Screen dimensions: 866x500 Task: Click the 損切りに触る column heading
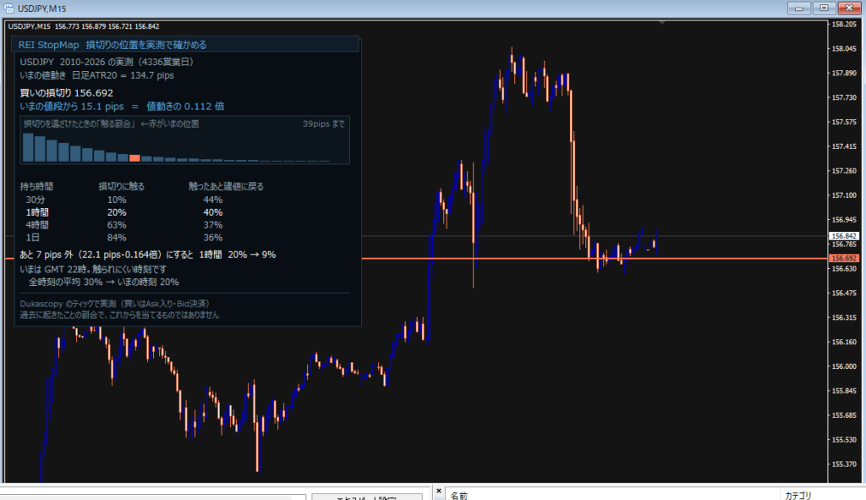click(x=122, y=187)
